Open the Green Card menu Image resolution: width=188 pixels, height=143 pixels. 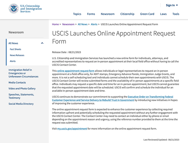pos(147,14)
